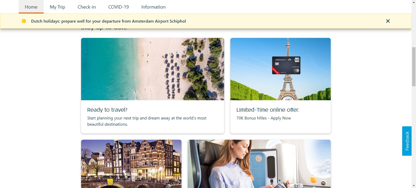Image resolution: width=416 pixels, height=188 pixels.
Task: Click the vertical page scrollbar thumb
Action: tap(414, 67)
